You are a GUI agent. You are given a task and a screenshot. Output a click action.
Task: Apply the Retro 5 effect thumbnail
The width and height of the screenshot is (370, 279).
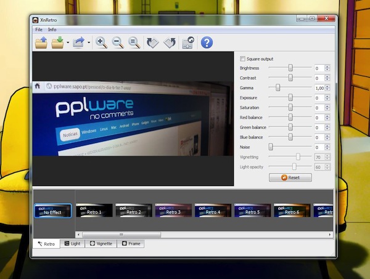[x=252, y=211]
